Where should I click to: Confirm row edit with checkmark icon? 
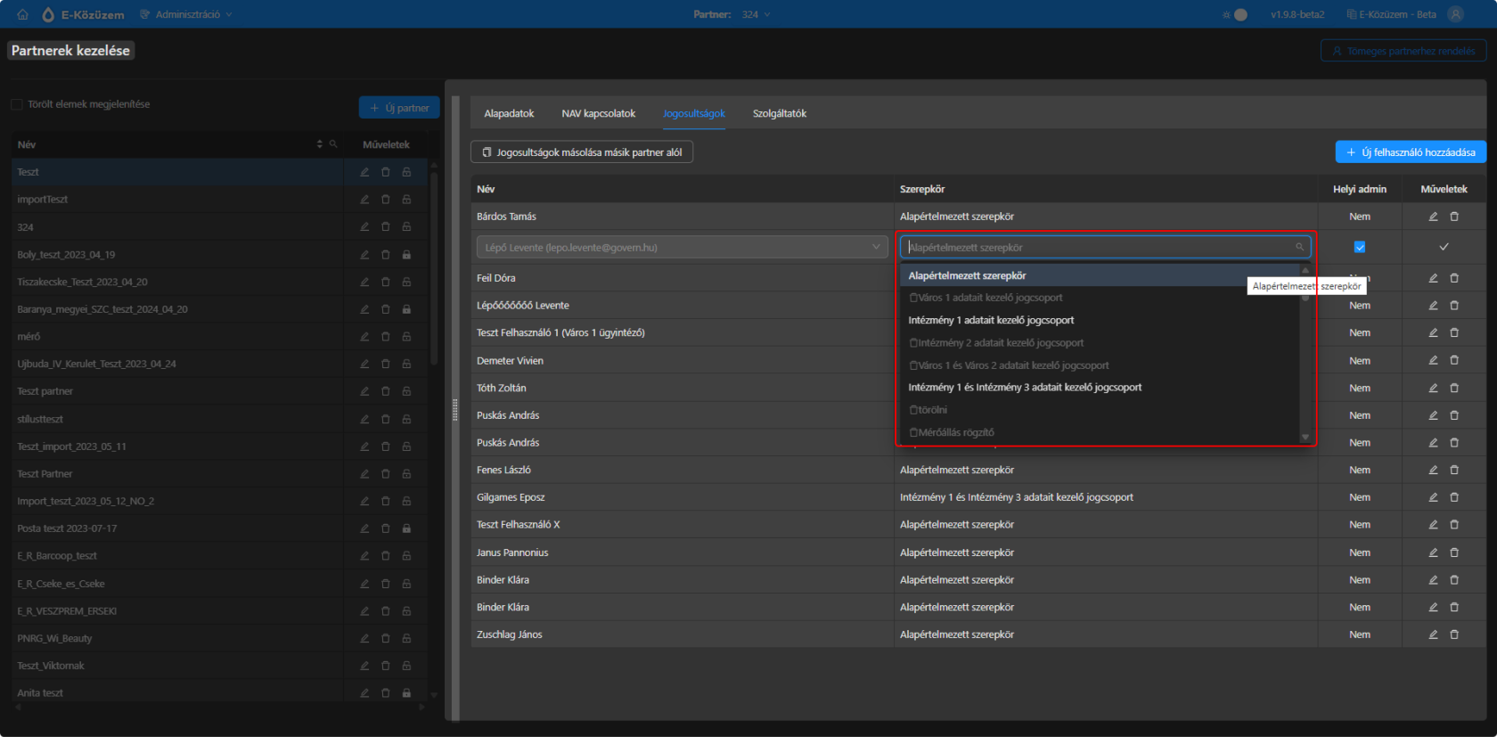1444,247
